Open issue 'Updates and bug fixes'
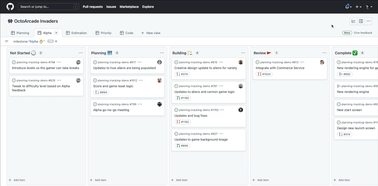Viewport: 378px width, 186px height. [191, 116]
